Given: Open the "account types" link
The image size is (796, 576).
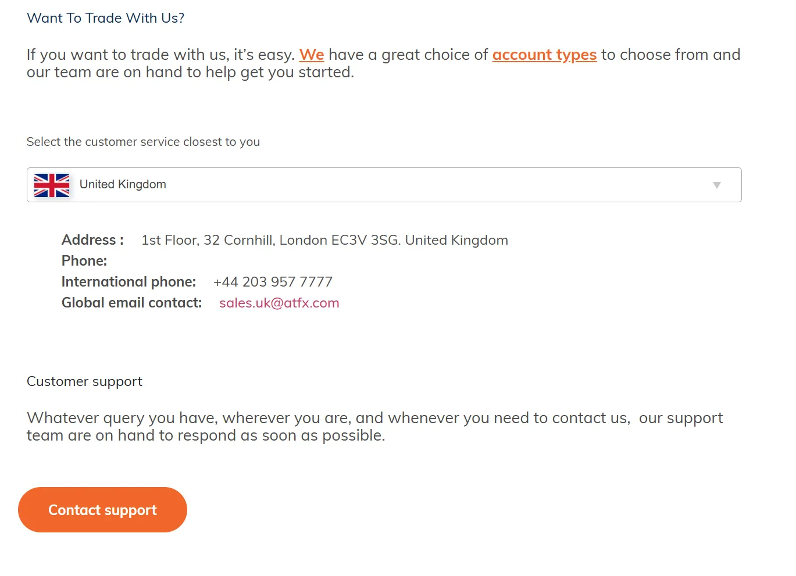Looking at the screenshot, I should click(544, 55).
